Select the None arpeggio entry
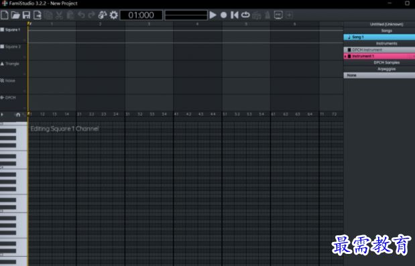The height and width of the screenshot is (266, 415). point(379,75)
